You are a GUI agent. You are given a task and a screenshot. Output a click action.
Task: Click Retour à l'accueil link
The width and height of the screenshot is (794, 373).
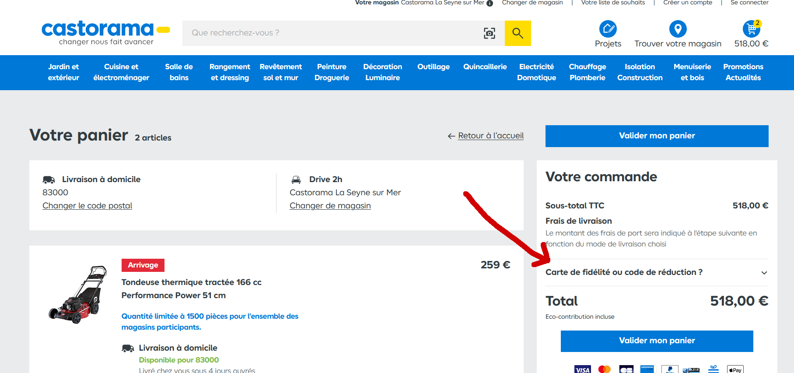click(491, 136)
